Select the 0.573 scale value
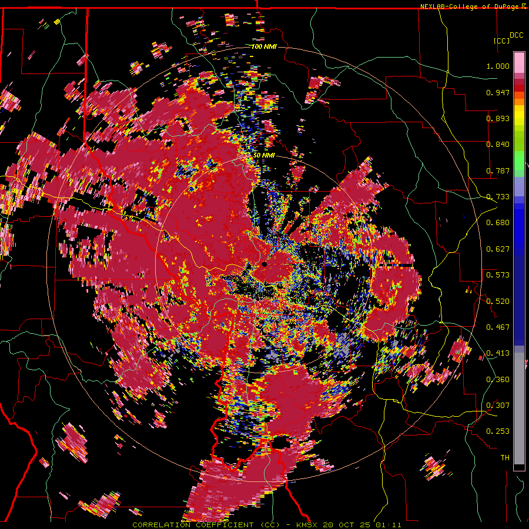 pos(498,275)
